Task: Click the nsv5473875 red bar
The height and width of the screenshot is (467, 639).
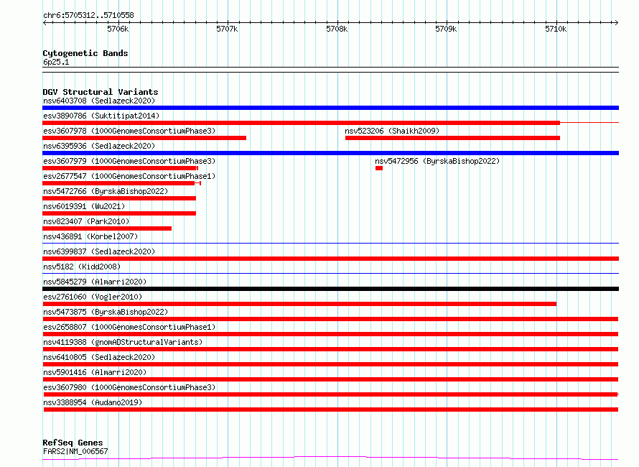Action: pos(330,319)
